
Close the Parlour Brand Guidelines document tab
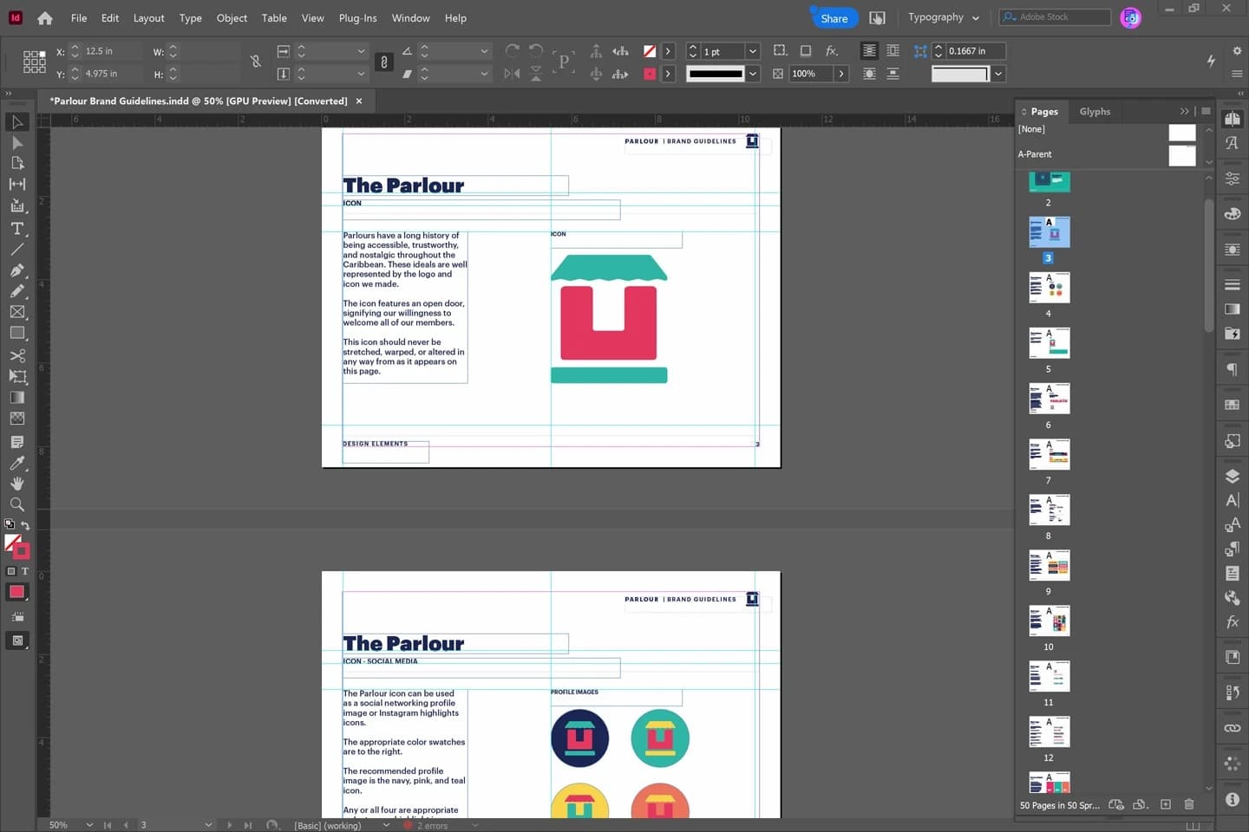click(x=359, y=101)
